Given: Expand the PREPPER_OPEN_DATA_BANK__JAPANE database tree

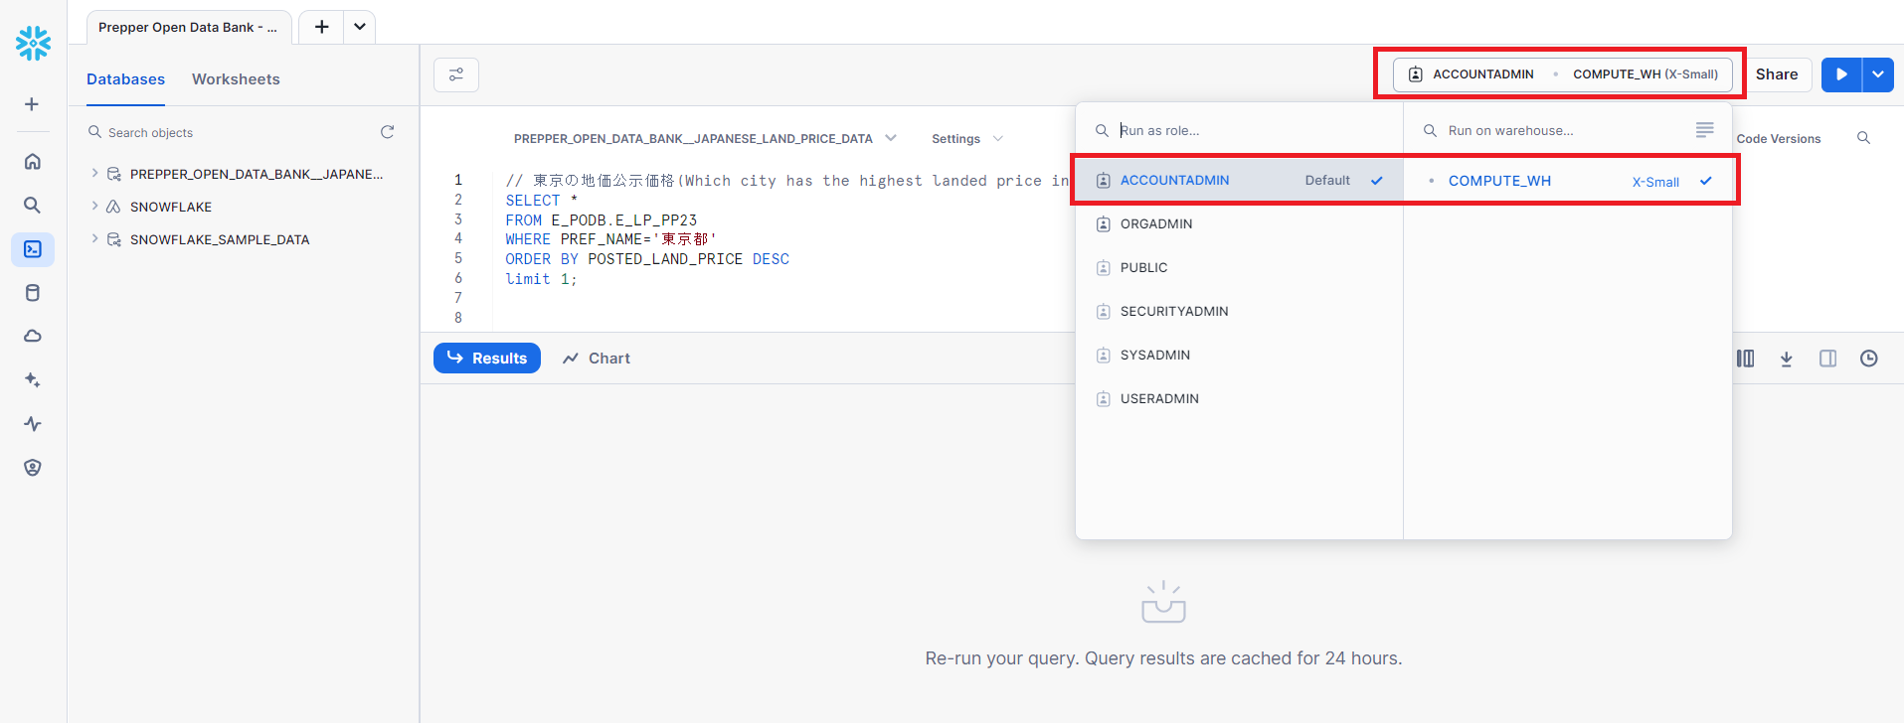Looking at the screenshot, I should point(94,173).
